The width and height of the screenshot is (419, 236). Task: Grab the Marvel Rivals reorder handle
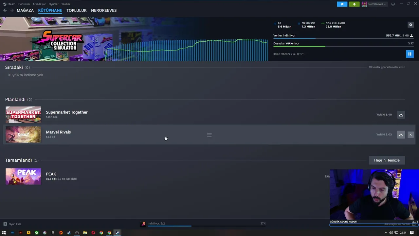click(209, 135)
